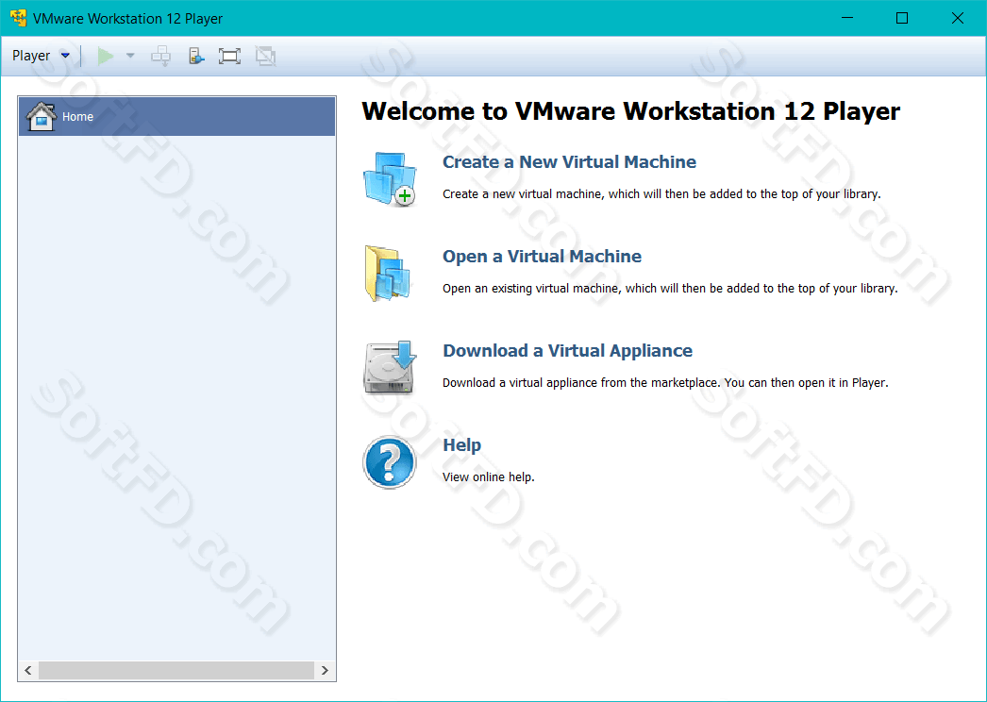The image size is (987, 702).
Task: Click Download a Virtual Appliance link
Action: pyautogui.click(x=567, y=351)
